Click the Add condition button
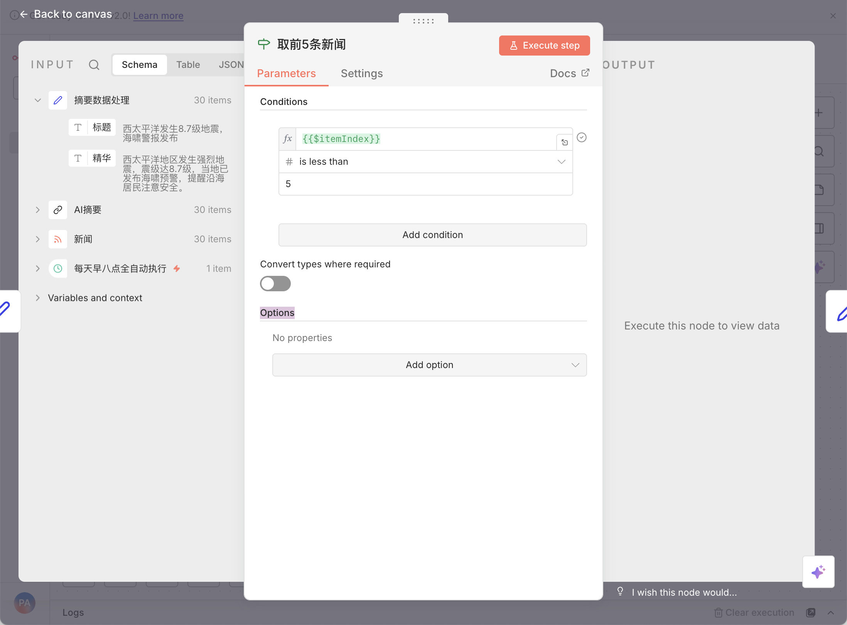 [x=432, y=235]
